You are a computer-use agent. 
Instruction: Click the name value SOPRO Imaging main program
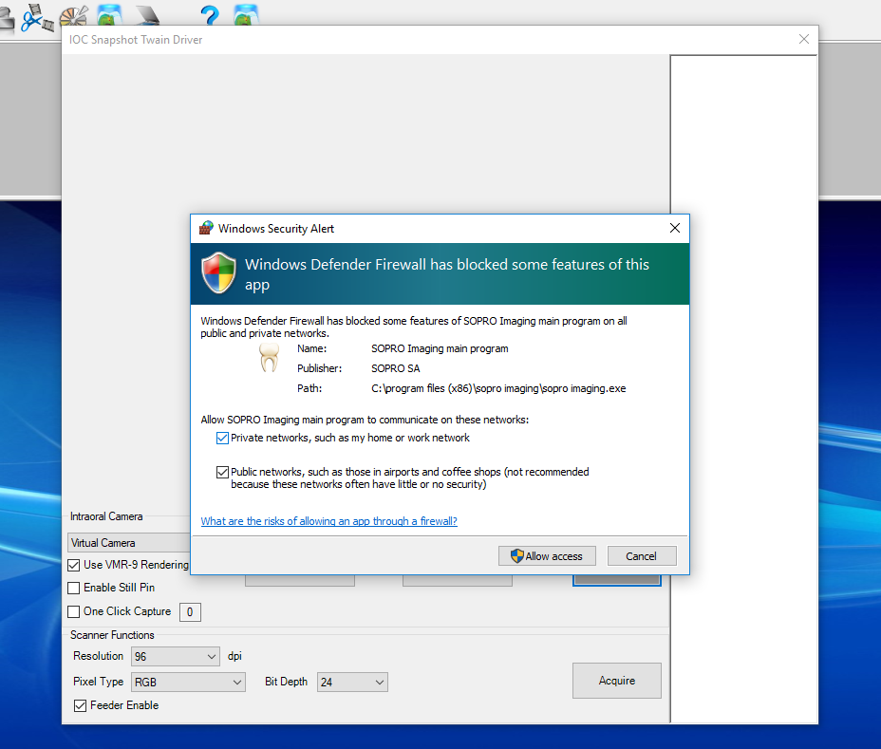pyautogui.click(x=440, y=348)
